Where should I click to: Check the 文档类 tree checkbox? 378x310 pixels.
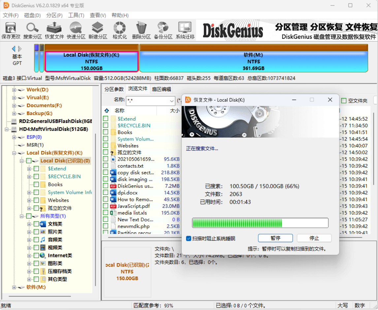point(36,224)
